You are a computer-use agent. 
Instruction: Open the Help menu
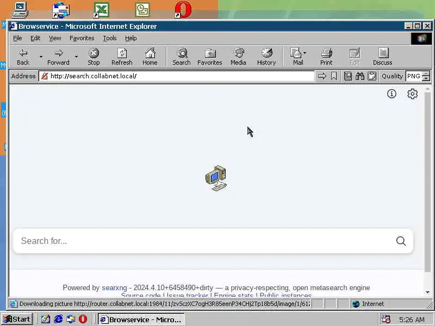click(130, 38)
